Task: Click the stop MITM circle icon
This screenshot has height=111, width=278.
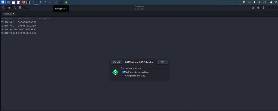Action: point(258,8)
